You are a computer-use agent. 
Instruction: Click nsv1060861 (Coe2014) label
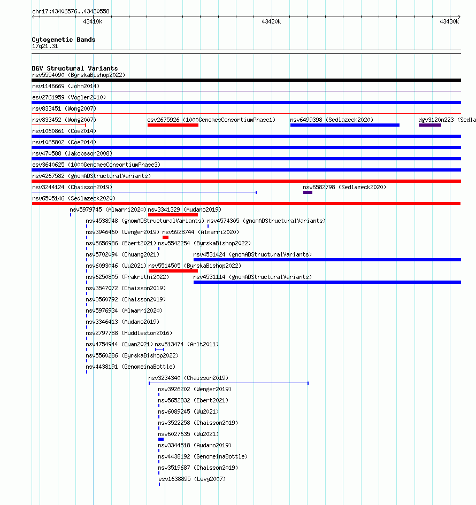[64, 131]
